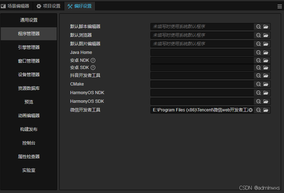Click the magnifier icon in 安卓 NDK row
Viewport: 284px width, 193px height.
(x=259, y=60)
